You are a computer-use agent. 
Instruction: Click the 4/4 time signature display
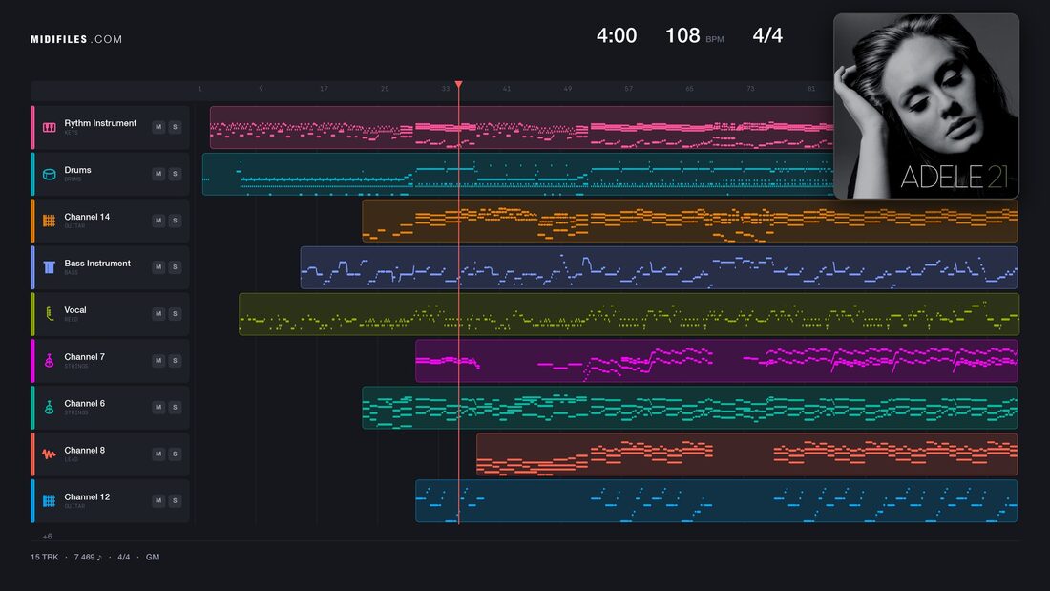point(767,35)
